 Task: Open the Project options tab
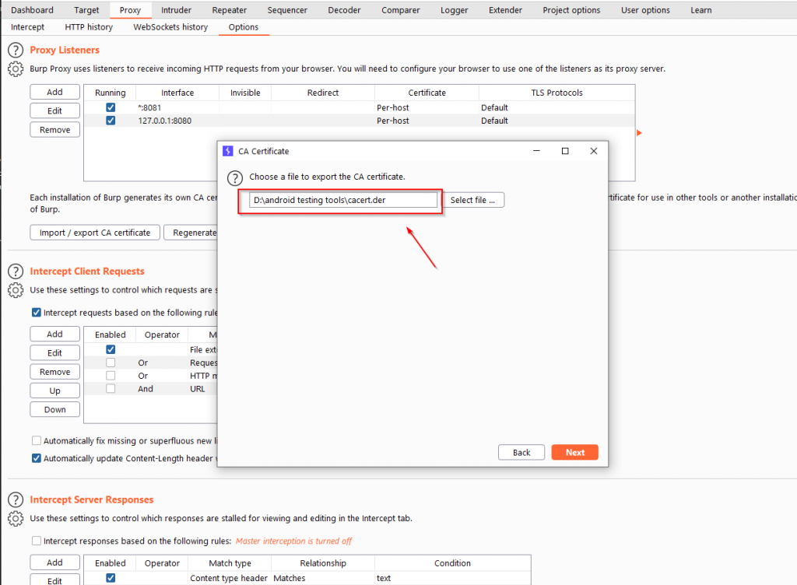pyautogui.click(x=571, y=10)
